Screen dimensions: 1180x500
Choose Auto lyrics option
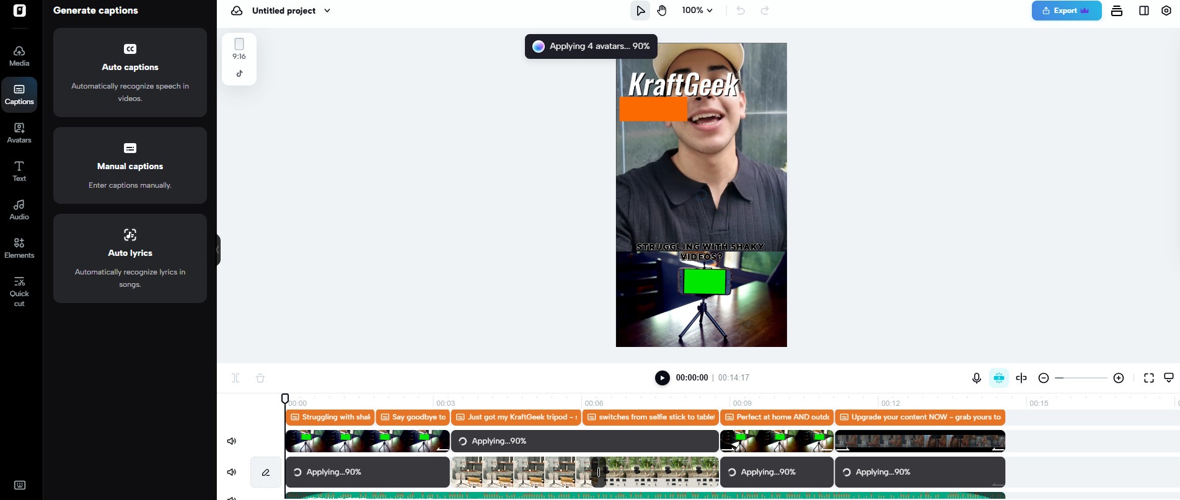(130, 258)
